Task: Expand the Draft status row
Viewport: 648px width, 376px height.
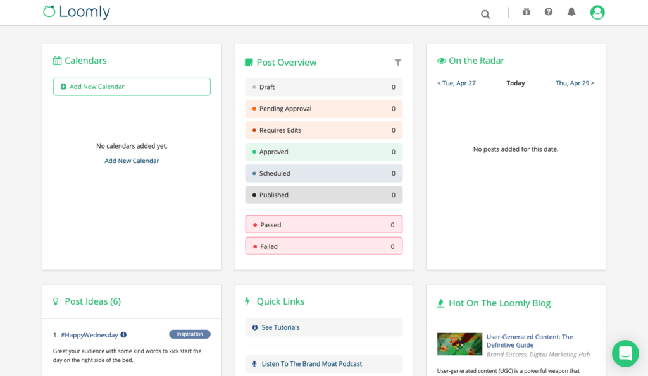Action: pyautogui.click(x=323, y=87)
